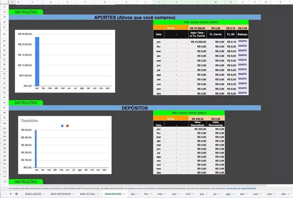
Task: Select the APORTES title banner cell
Action: [135, 17]
